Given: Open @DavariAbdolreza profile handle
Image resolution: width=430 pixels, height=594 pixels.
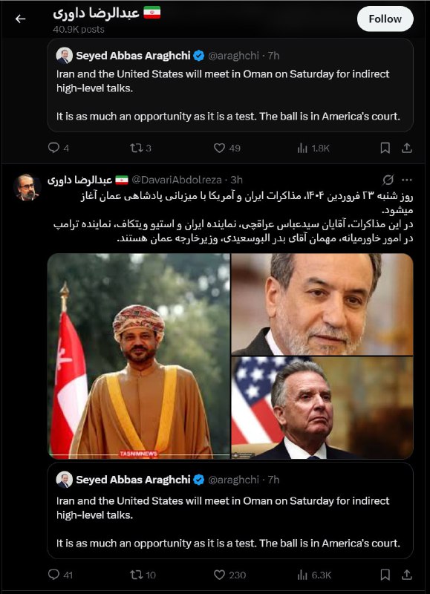Looking at the screenshot, I should tap(177, 180).
